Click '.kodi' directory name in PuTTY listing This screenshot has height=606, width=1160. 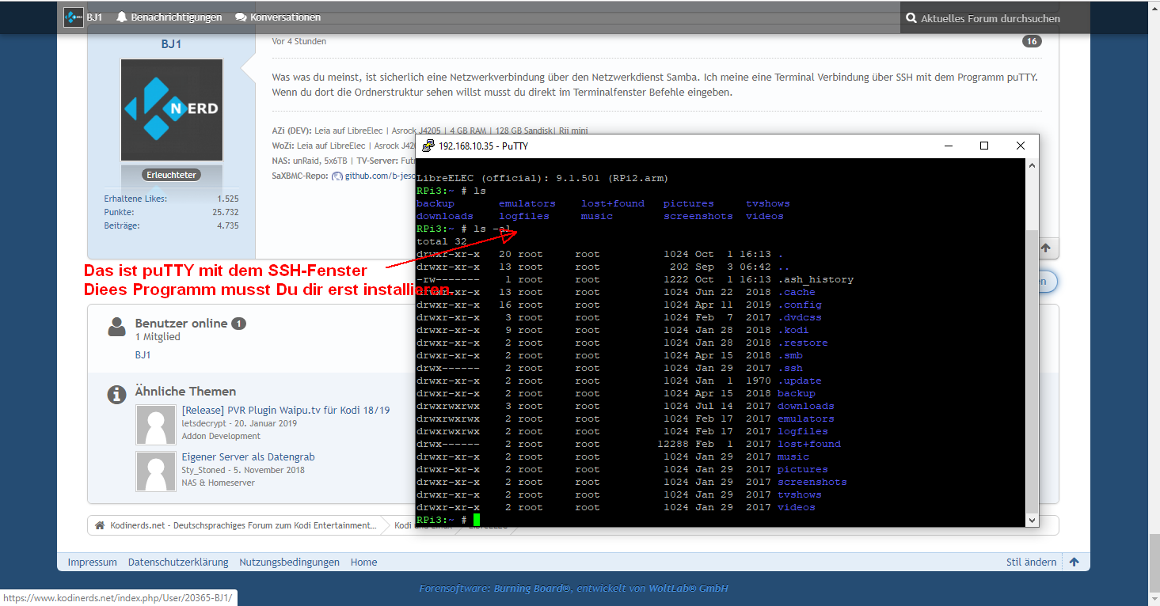click(793, 330)
